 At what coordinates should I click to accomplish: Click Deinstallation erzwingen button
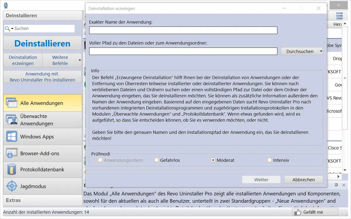click(23, 60)
